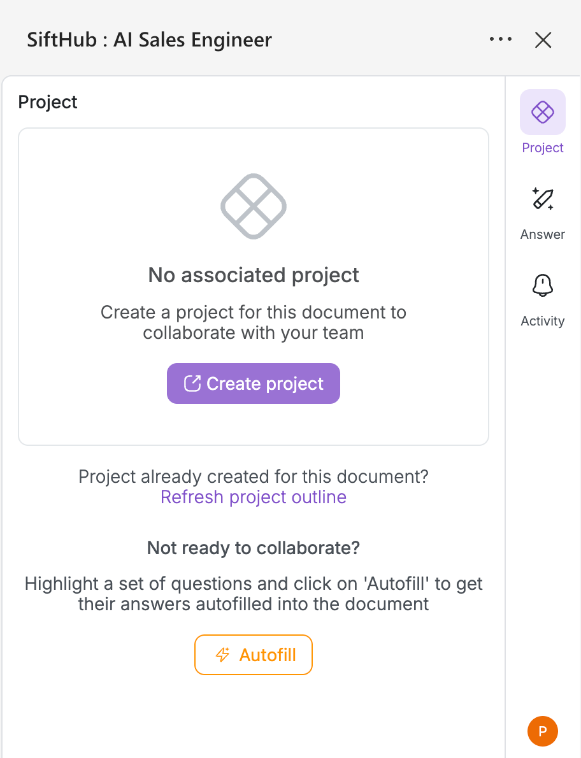Screen dimensions: 581x758
Task: Click the 'No associated project' heading
Action: [x=254, y=275]
